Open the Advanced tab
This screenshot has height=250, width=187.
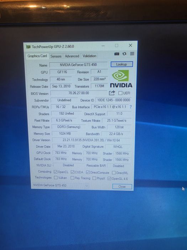[72, 56]
